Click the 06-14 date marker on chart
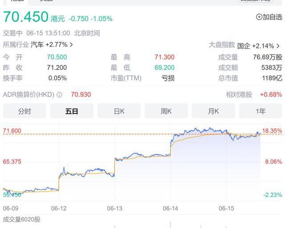This screenshot has height=228, width=285. pos(171,208)
